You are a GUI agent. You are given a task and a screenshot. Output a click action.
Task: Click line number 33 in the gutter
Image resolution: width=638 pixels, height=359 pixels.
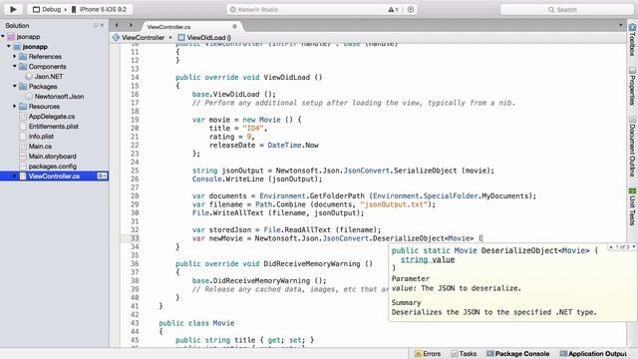[x=135, y=238]
